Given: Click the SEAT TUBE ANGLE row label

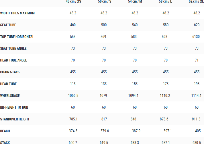Looking at the screenshot, I should coord(13,49).
